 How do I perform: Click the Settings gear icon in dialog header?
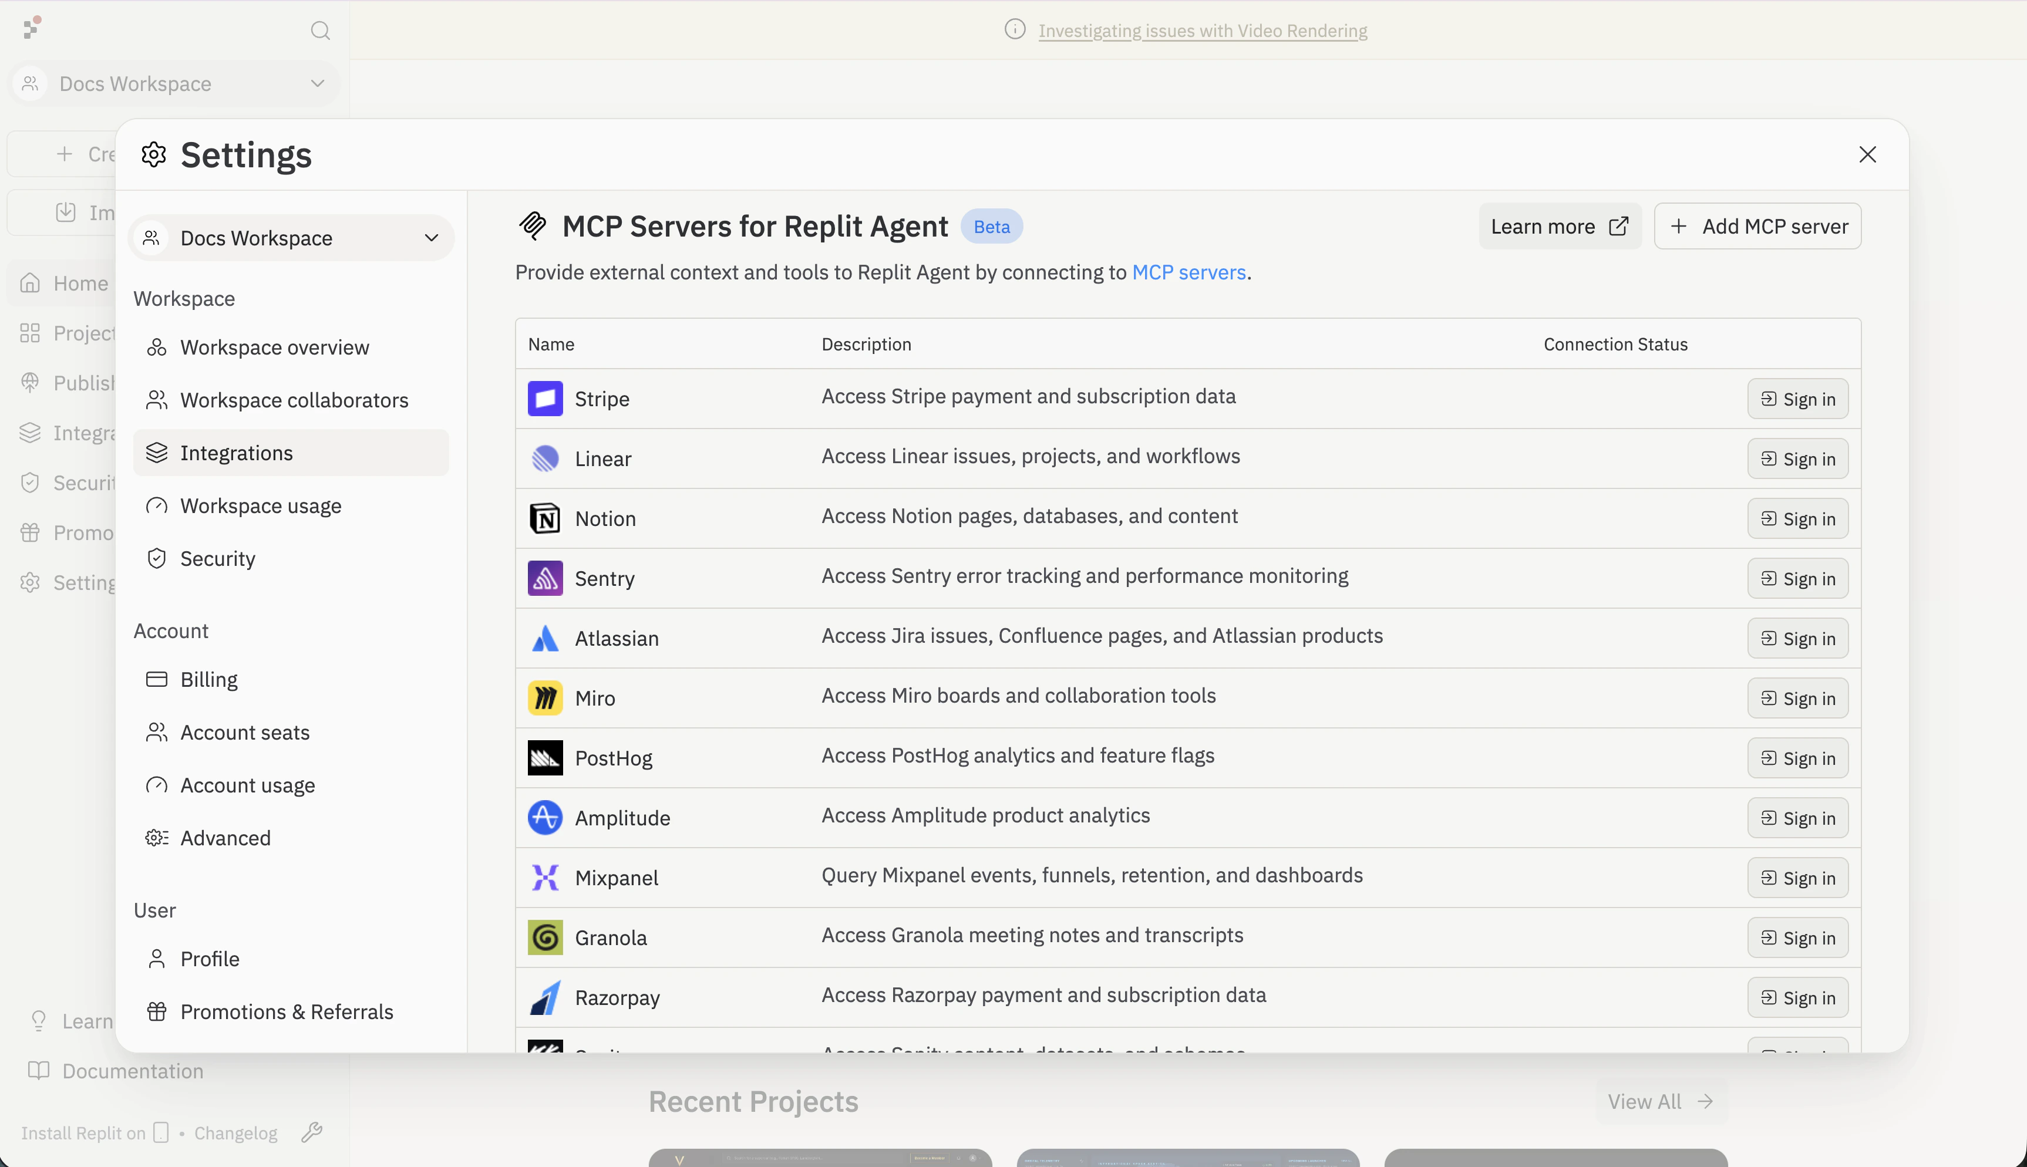tap(154, 155)
